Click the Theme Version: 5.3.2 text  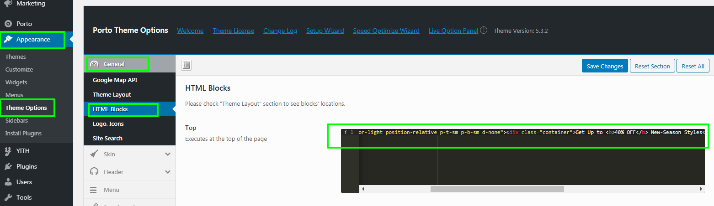point(521,31)
